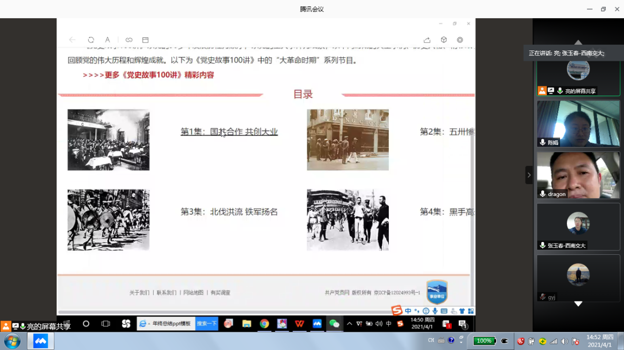Click the copy link icon in toolbar
Viewport: 624px width, 350px height.
tap(129, 40)
